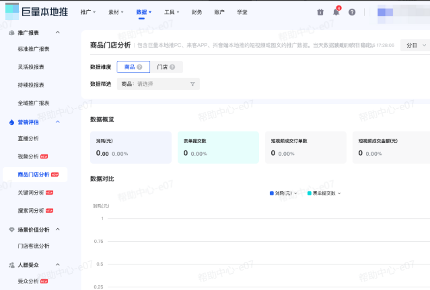Click the 推广报表 sidebar icon
Viewport: 430px width, 290px height.
tap(11, 33)
